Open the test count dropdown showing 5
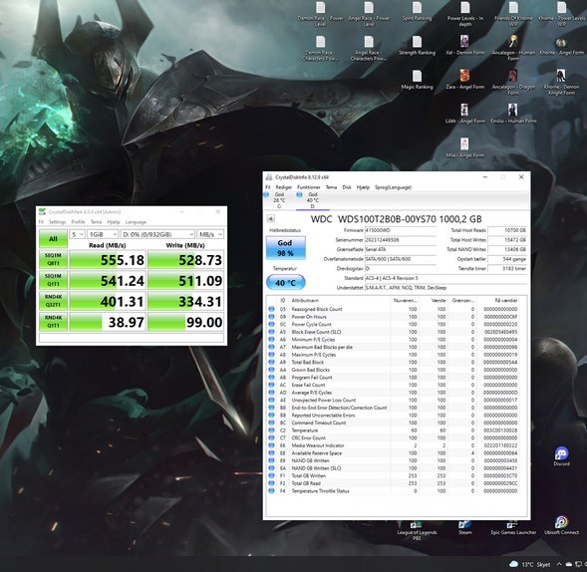The height and width of the screenshot is (572, 587). (77, 234)
